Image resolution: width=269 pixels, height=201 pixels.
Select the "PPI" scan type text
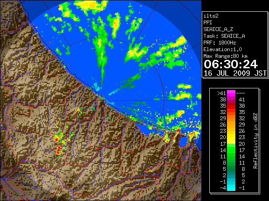(208, 23)
